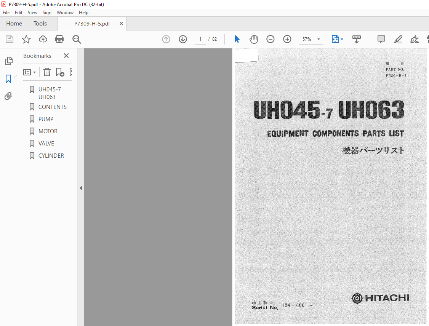Open the View menu

[32, 13]
